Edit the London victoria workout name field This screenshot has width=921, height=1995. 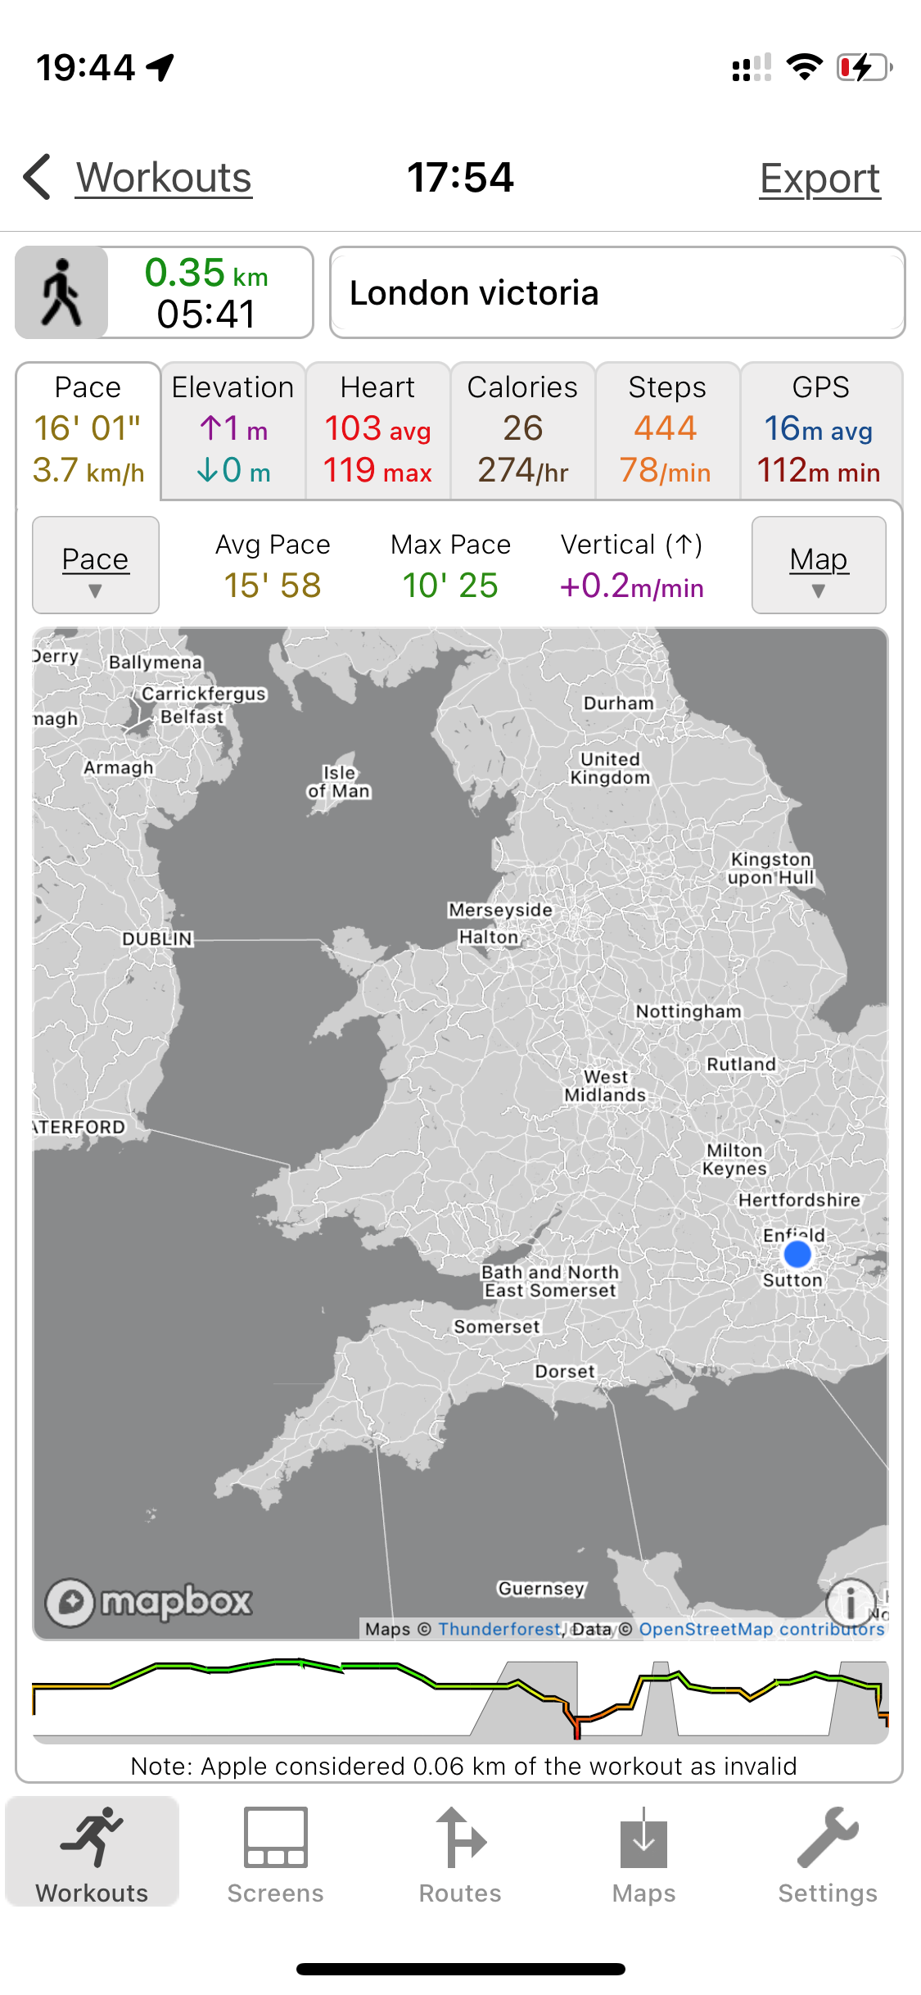tap(617, 292)
